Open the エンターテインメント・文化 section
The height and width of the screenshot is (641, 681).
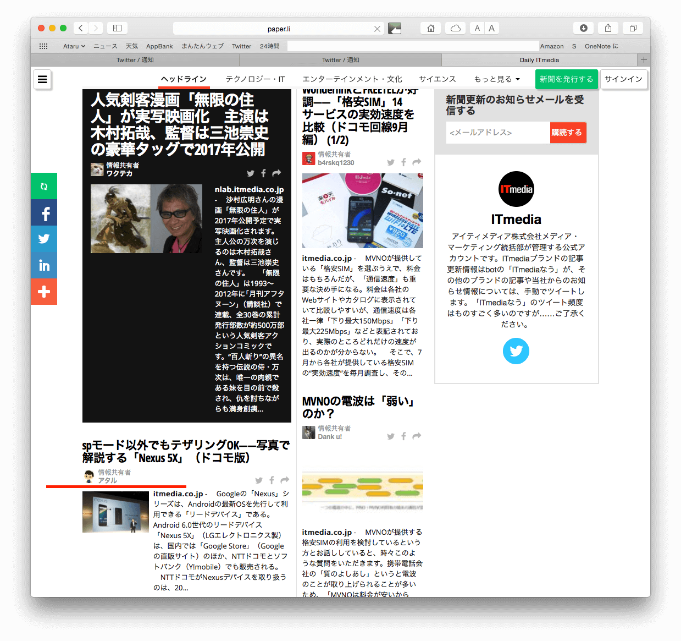click(352, 79)
